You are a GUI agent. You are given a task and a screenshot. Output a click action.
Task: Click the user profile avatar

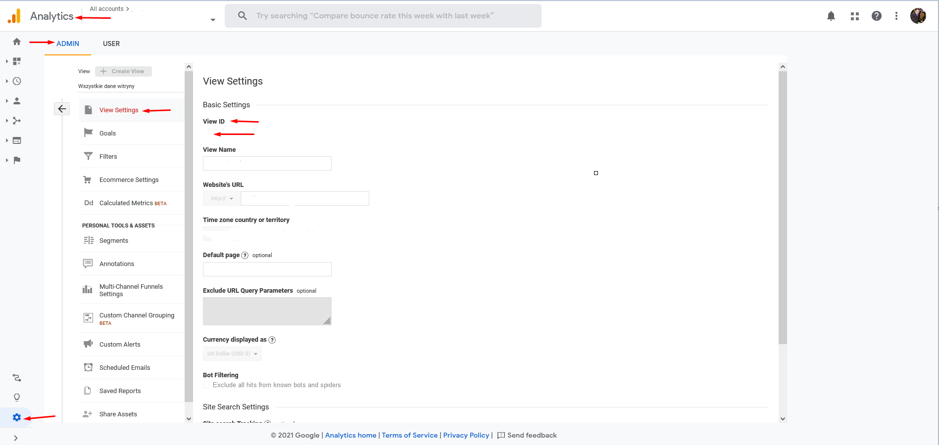918,16
